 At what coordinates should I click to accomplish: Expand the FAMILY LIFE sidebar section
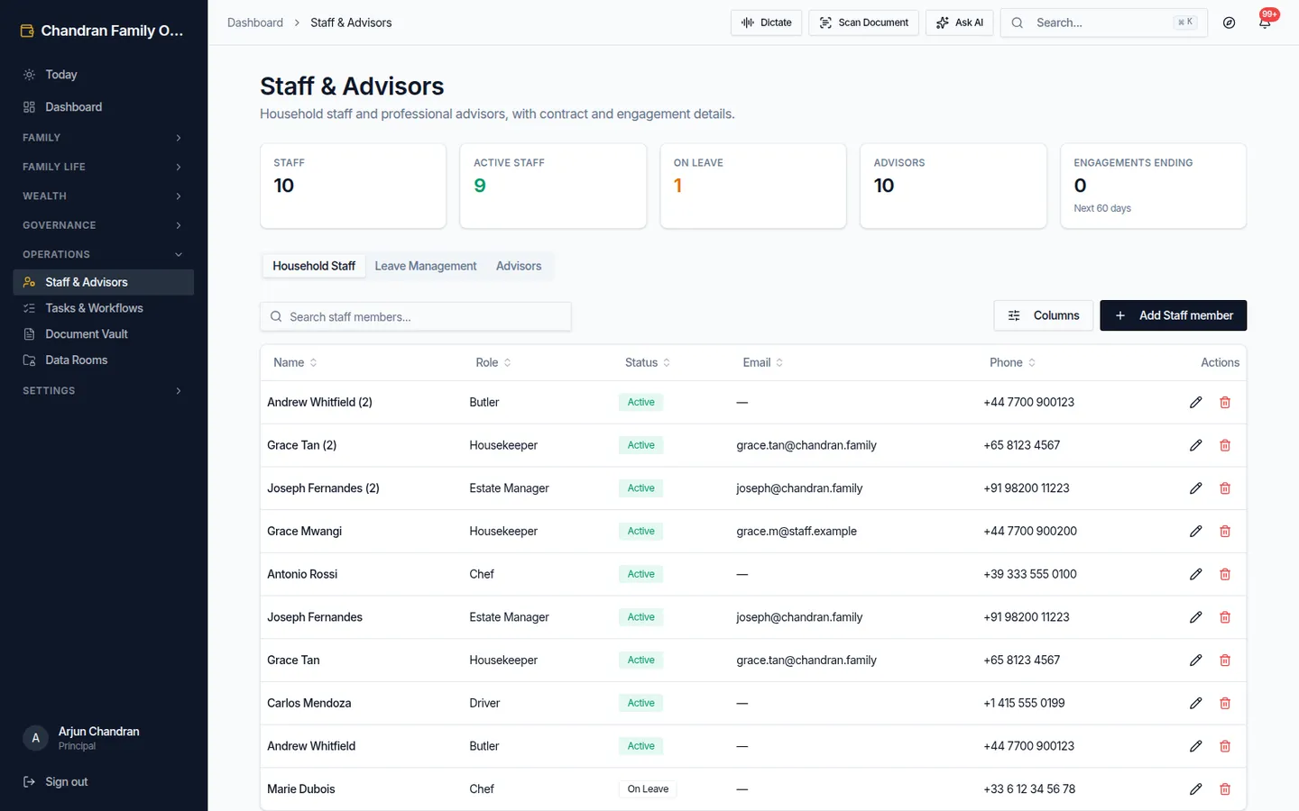[x=104, y=167]
